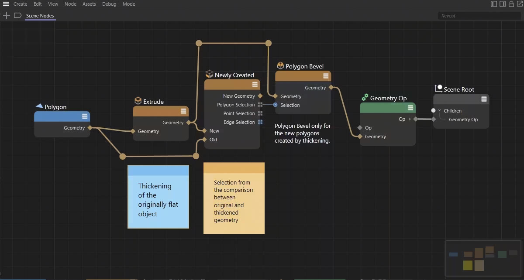
Task: Open the Create menu
Action: (20, 4)
